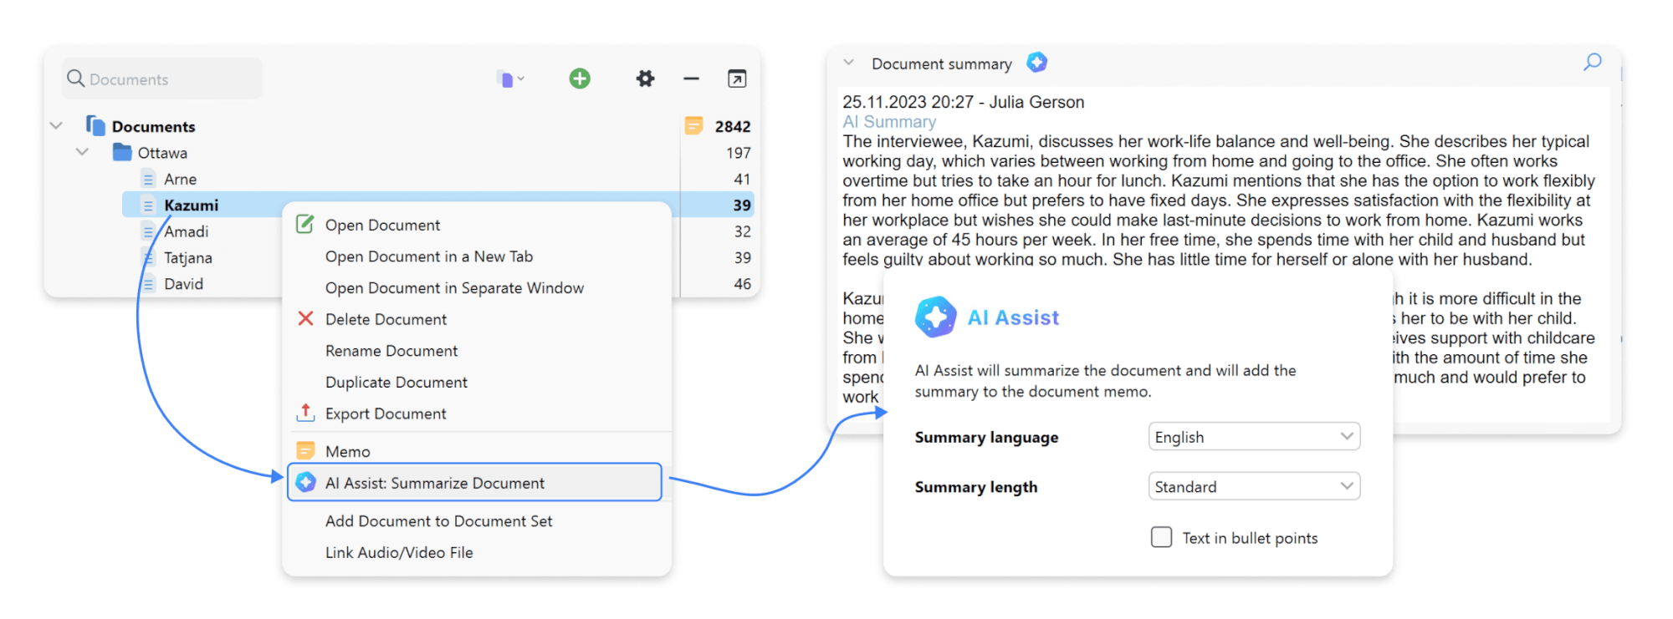Open the Summary language dropdown

(x=1253, y=437)
